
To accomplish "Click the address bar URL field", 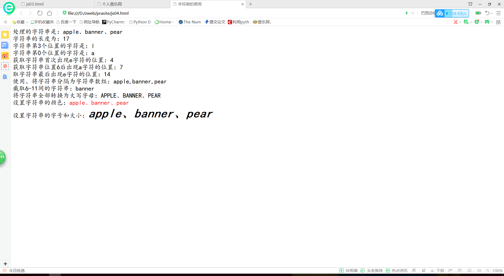I will (x=98, y=13).
